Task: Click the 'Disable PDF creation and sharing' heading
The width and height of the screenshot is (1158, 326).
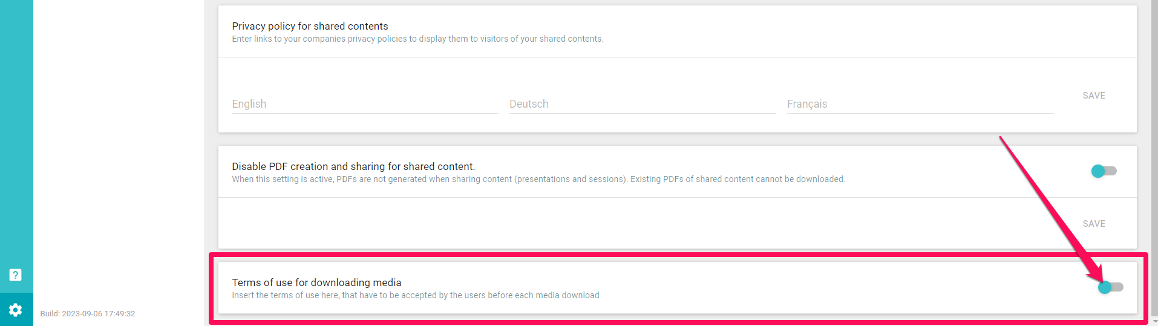Action: [353, 166]
